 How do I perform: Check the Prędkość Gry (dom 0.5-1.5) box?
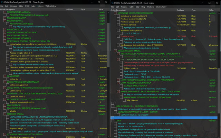click(8, 59)
